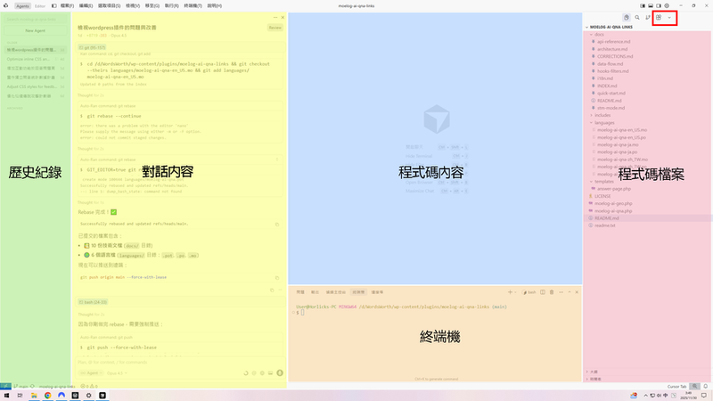Open the Source Control branch icon
The height and width of the screenshot is (401, 713).
click(x=648, y=17)
